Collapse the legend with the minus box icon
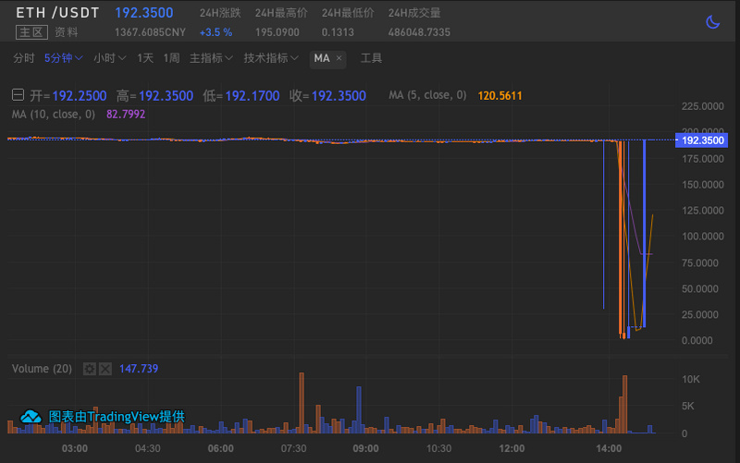The height and width of the screenshot is (463, 740). [18, 95]
